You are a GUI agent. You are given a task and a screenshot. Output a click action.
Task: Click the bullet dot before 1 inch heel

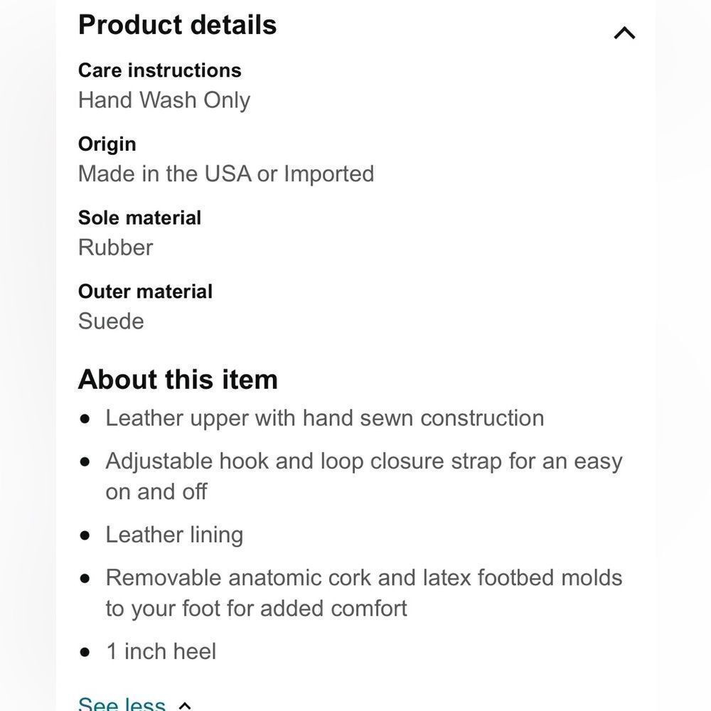point(86,652)
